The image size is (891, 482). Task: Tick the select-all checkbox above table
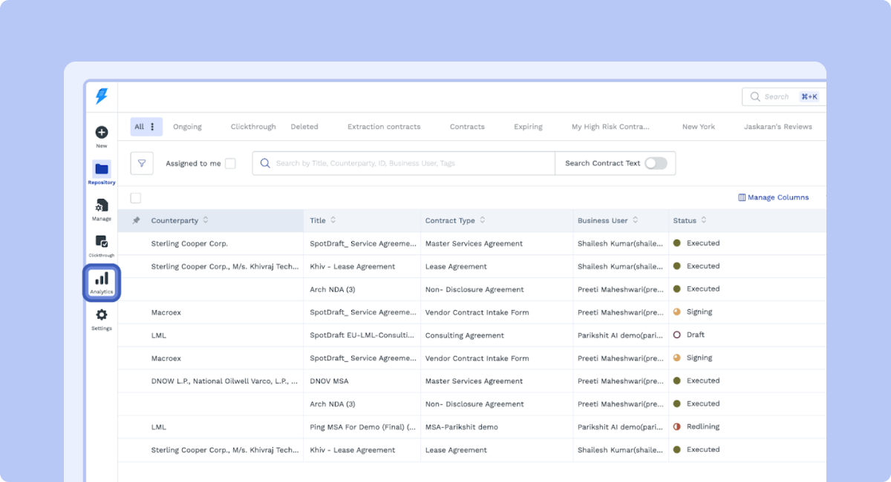click(135, 198)
